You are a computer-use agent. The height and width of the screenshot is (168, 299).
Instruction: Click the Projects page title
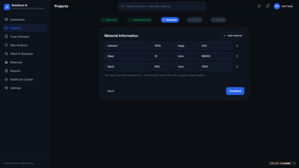click(x=61, y=6)
